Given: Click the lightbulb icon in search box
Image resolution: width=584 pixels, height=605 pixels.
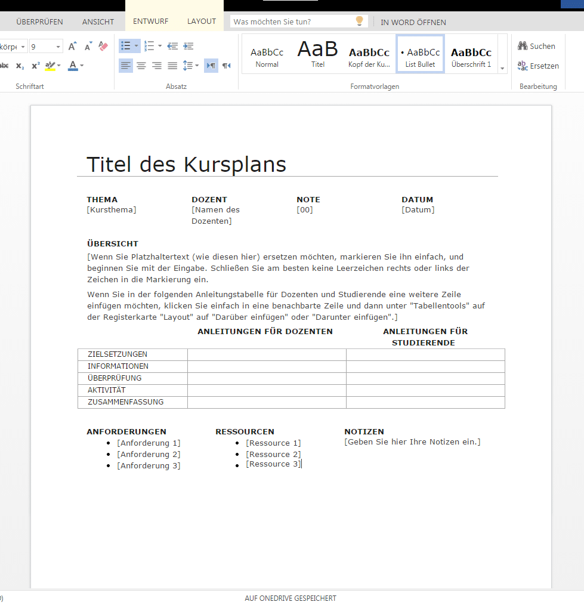Looking at the screenshot, I should 359,21.
